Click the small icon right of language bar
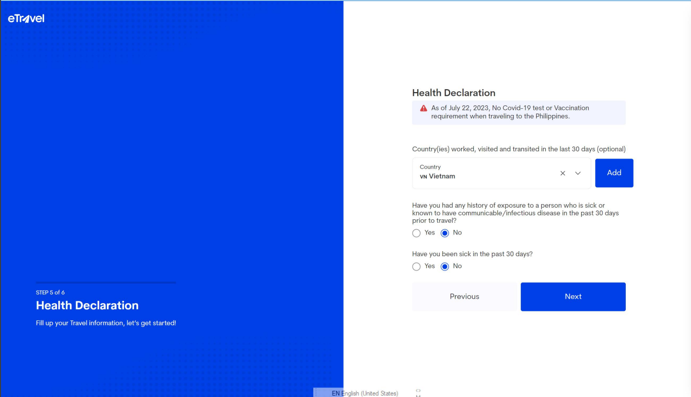The width and height of the screenshot is (691, 397). coord(418,392)
